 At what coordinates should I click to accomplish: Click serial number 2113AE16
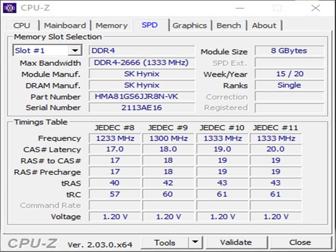click(x=142, y=108)
